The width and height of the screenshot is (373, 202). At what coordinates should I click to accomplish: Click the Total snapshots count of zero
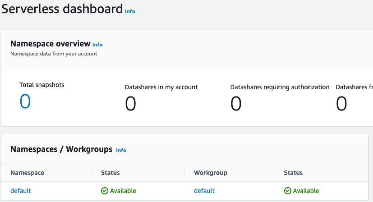25,101
